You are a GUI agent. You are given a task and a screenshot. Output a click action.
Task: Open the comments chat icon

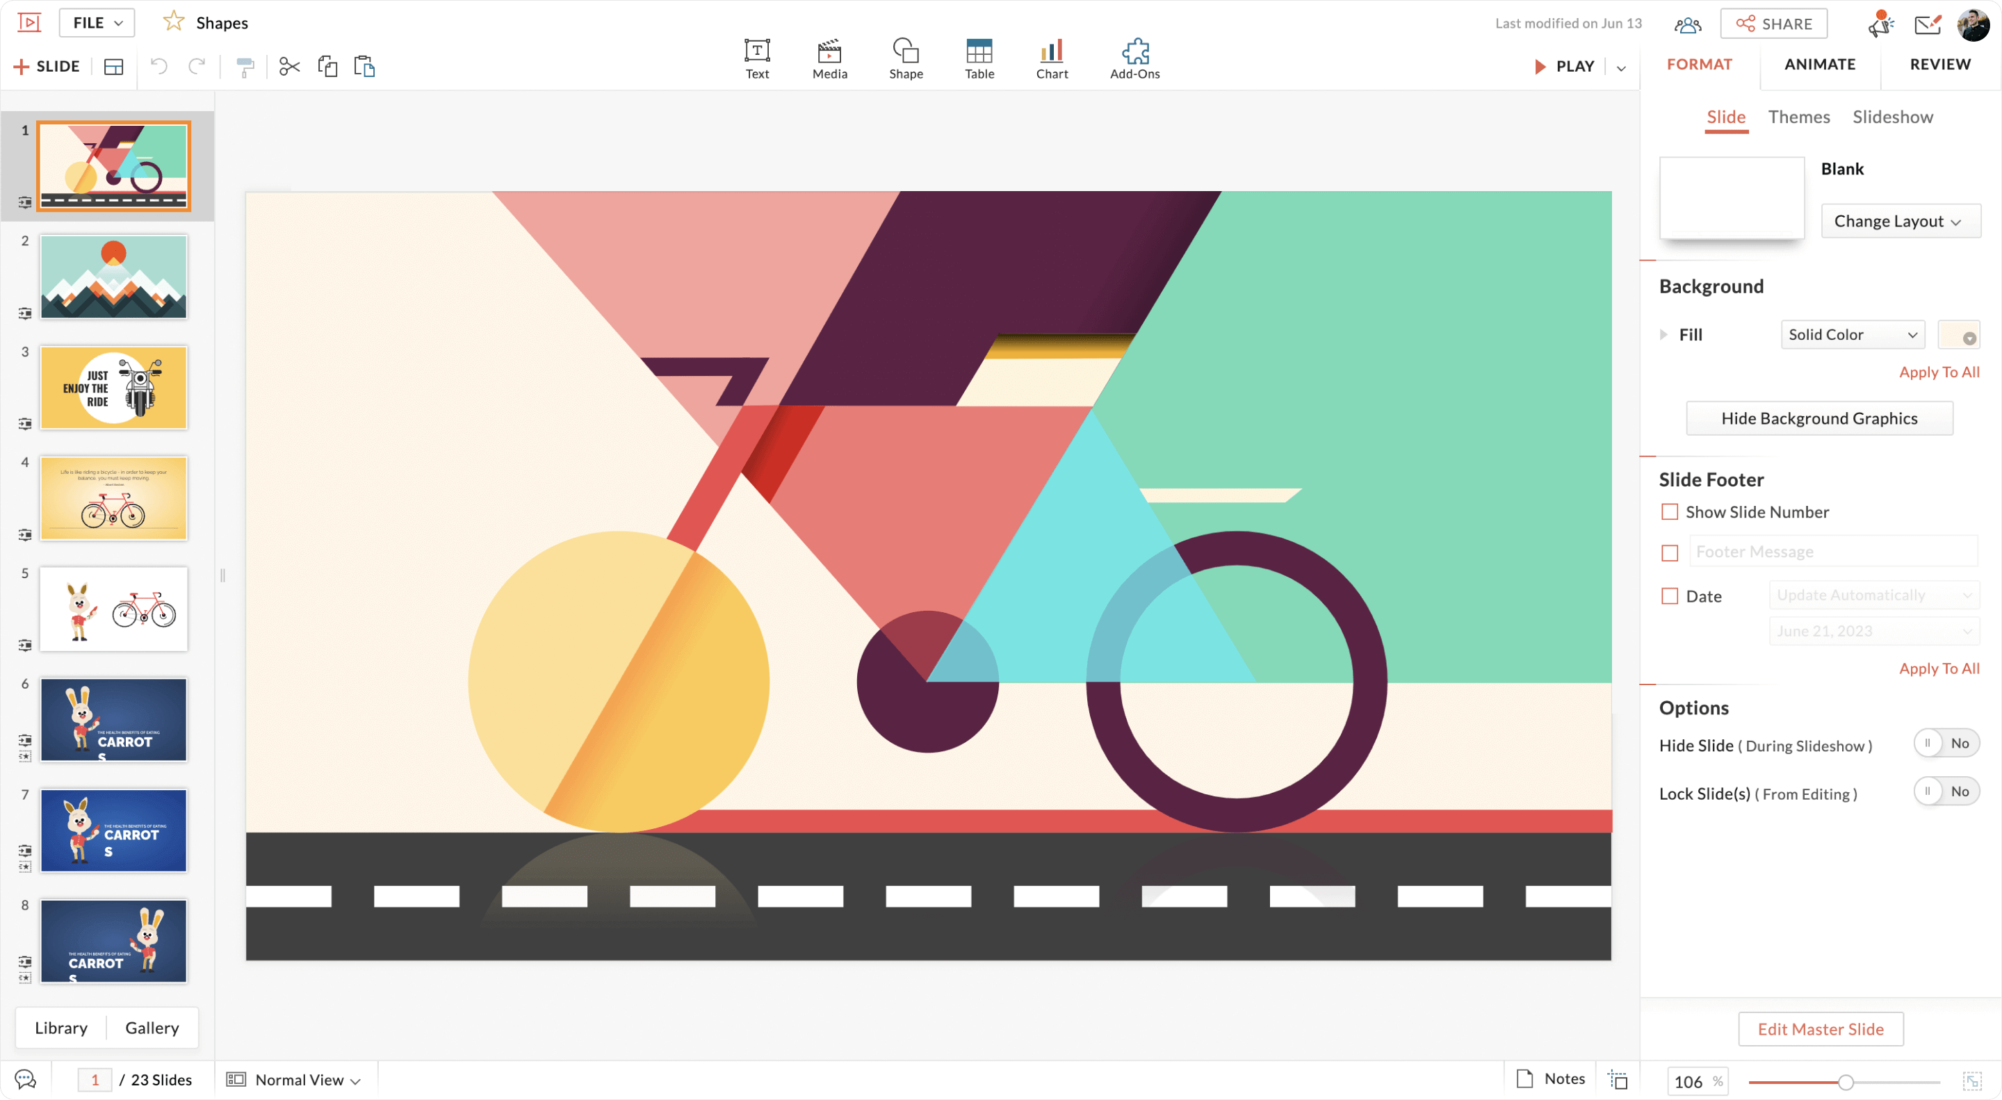pos(25,1079)
